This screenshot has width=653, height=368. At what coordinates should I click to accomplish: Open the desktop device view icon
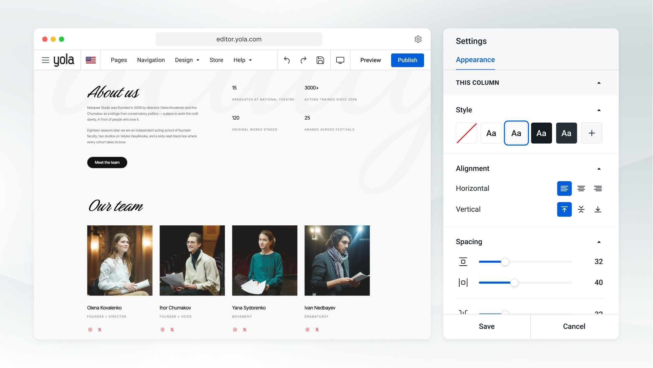coord(340,60)
